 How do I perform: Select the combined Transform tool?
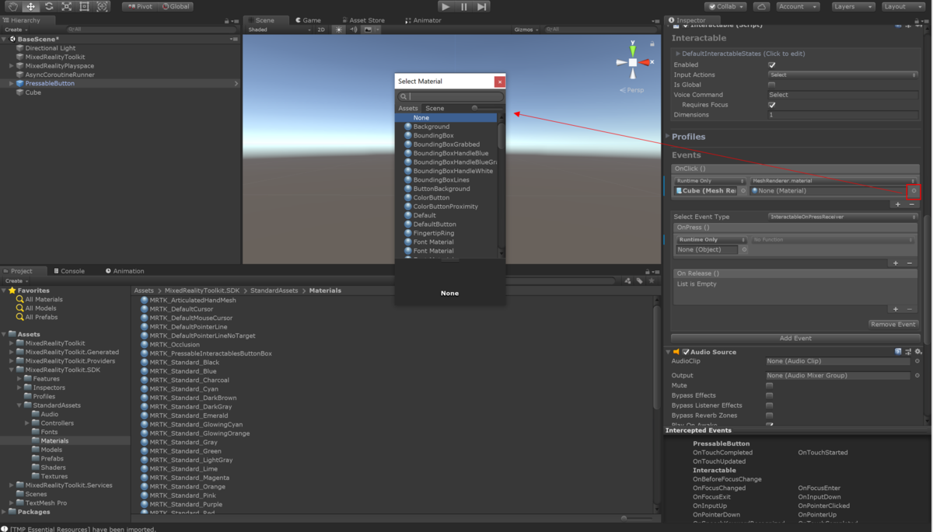pyautogui.click(x=102, y=6)
